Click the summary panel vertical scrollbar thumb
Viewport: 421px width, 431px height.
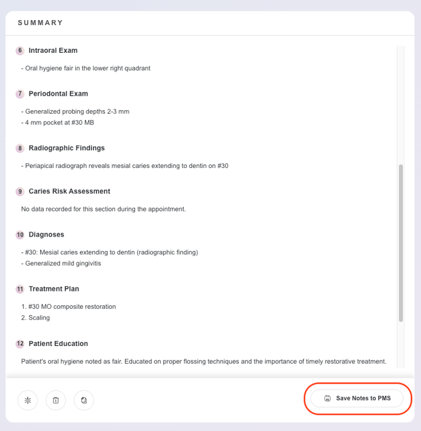coord(401,243)
